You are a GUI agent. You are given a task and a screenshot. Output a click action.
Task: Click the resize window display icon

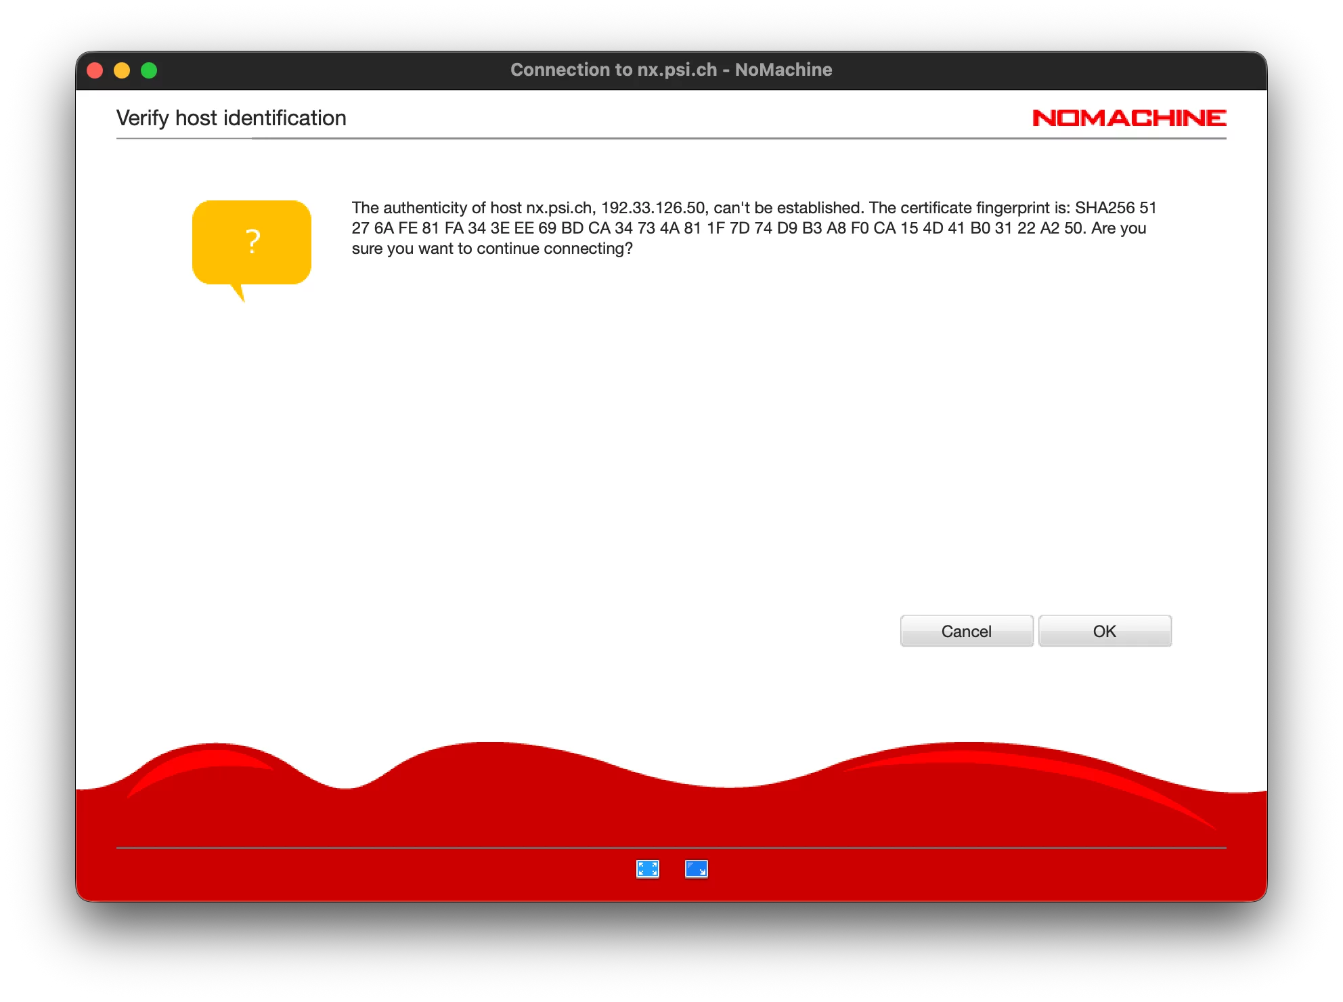pyautogui.click(x=698, y=870)
